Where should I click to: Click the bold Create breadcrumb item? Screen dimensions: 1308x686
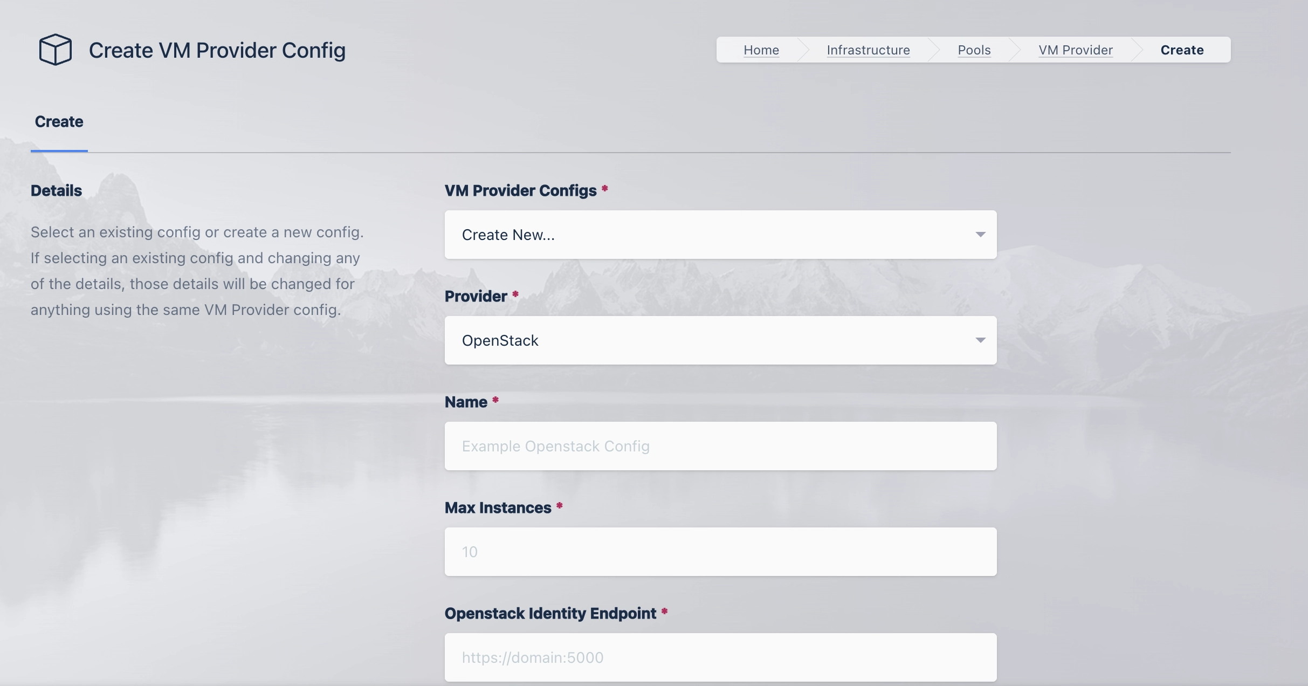(x=1182, y=50)
